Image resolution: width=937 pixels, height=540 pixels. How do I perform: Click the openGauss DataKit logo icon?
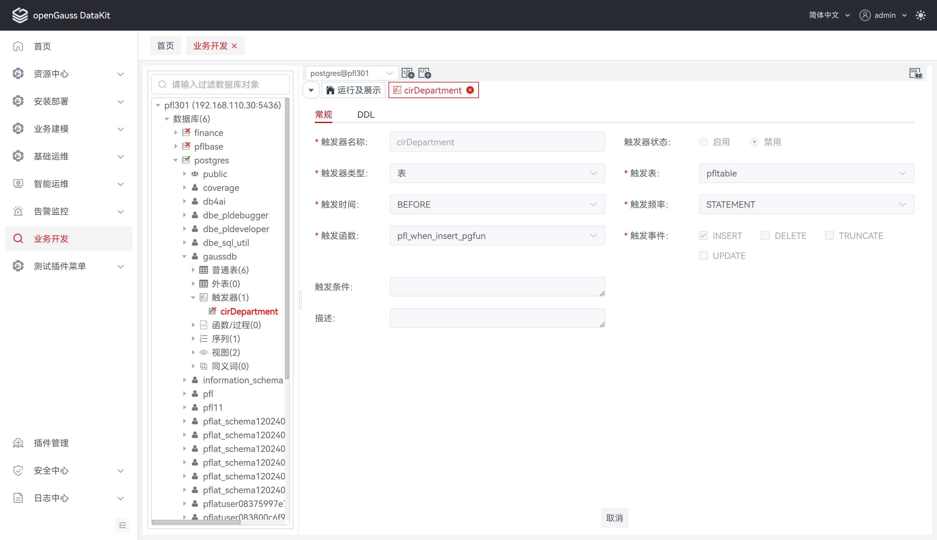[x=20, y=15]
